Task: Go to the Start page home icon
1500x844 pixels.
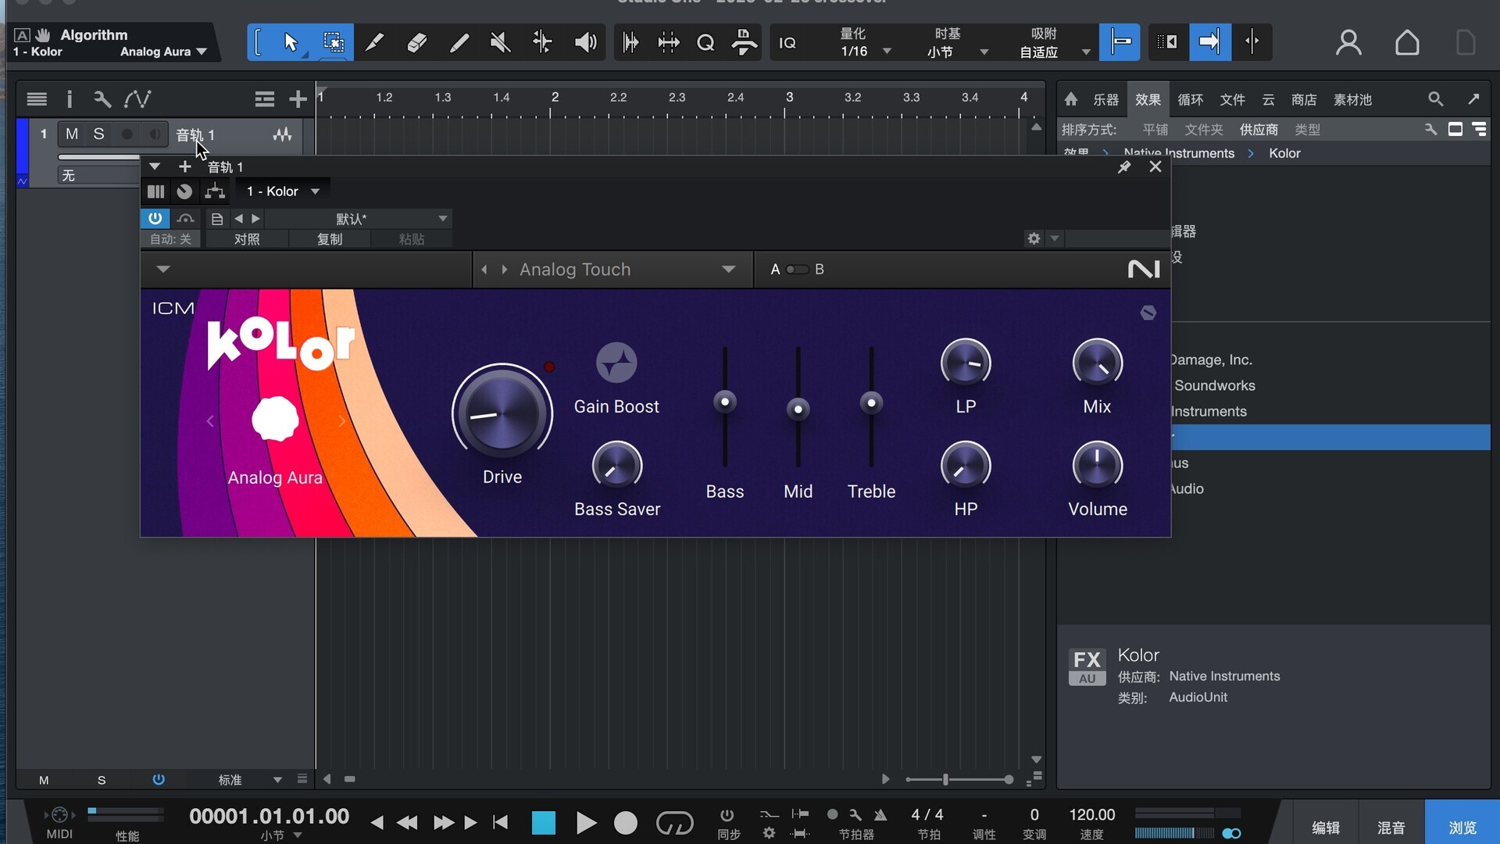Action: 1407,42
